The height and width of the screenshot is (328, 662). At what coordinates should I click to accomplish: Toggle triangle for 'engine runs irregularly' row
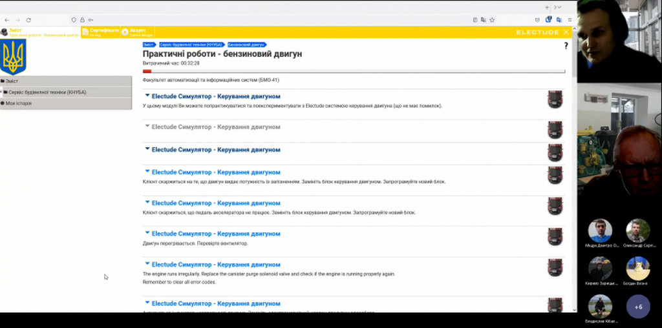click(147, 264)
